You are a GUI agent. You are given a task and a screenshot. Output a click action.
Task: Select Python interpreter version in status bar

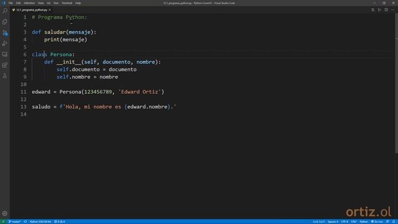click(x=40, y=222)
